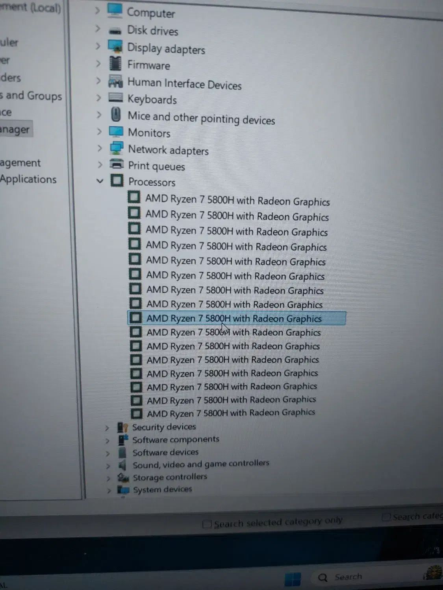The width and height of the screenshot is (443, 590).
Task: Expand Human Interface Devices chevron
Action: pos(98,81)
